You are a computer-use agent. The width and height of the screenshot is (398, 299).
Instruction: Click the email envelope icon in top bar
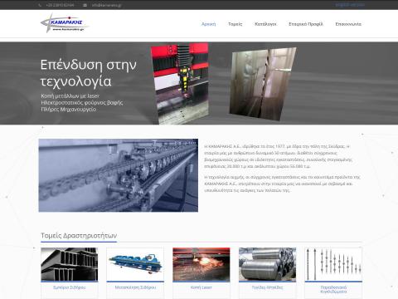(x=85, y=5)
